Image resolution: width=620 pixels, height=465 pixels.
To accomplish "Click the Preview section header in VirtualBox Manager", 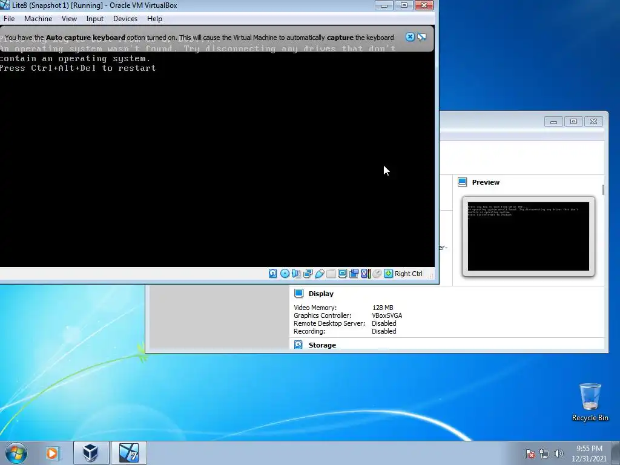I will click(x=486, y=182).
